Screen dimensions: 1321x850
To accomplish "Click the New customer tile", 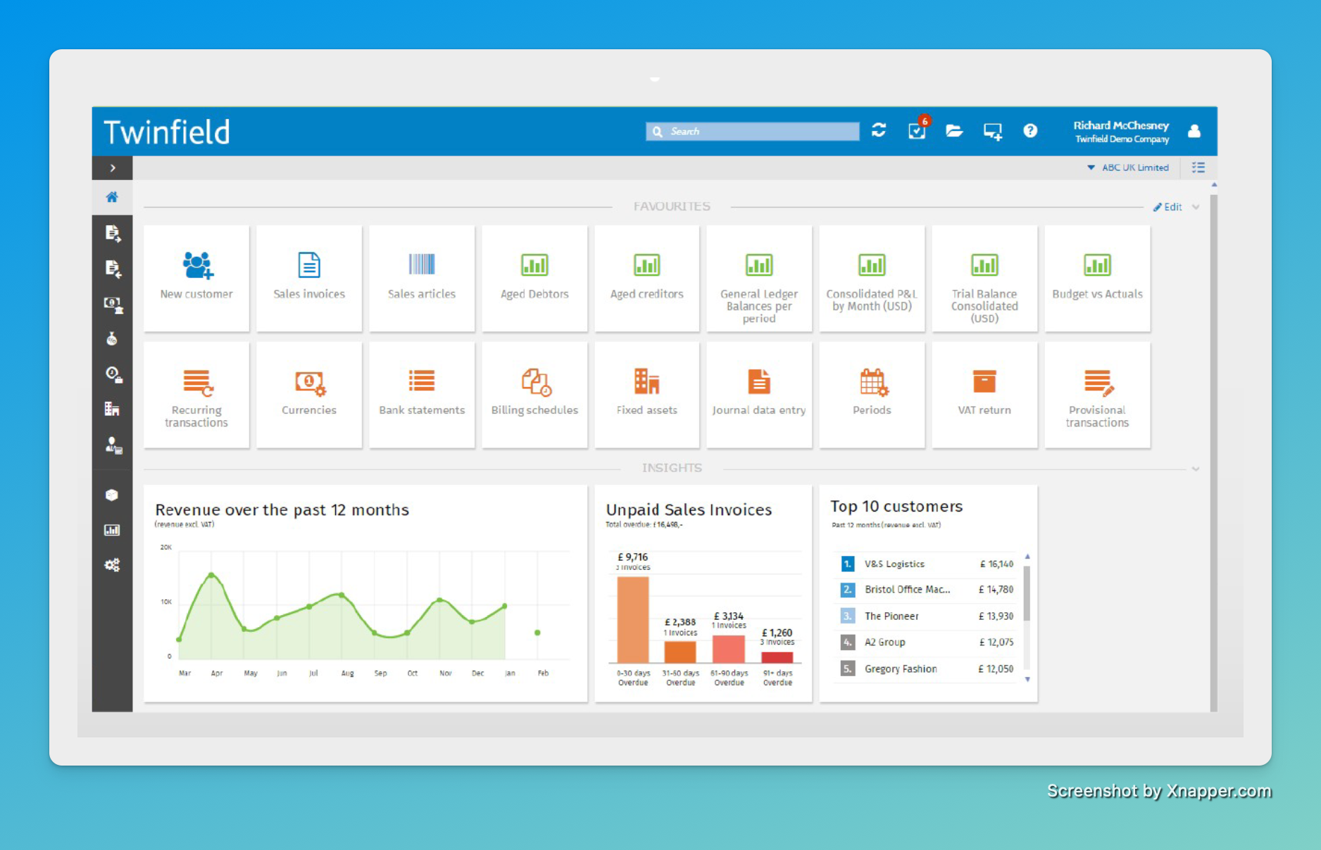I will click(x=196, y=279).
